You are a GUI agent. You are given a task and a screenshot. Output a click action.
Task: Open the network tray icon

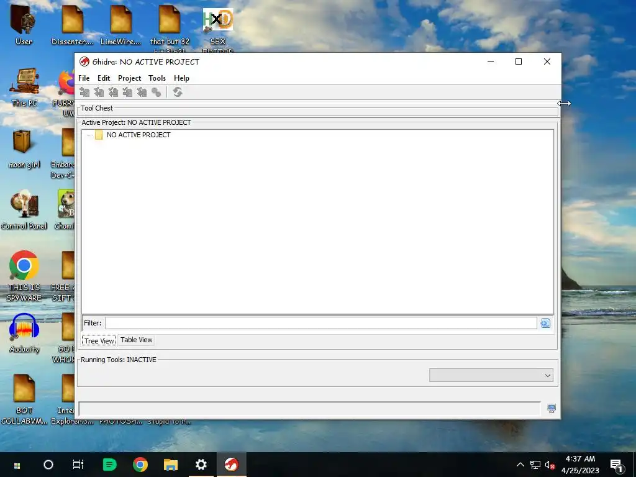point(535,465)
